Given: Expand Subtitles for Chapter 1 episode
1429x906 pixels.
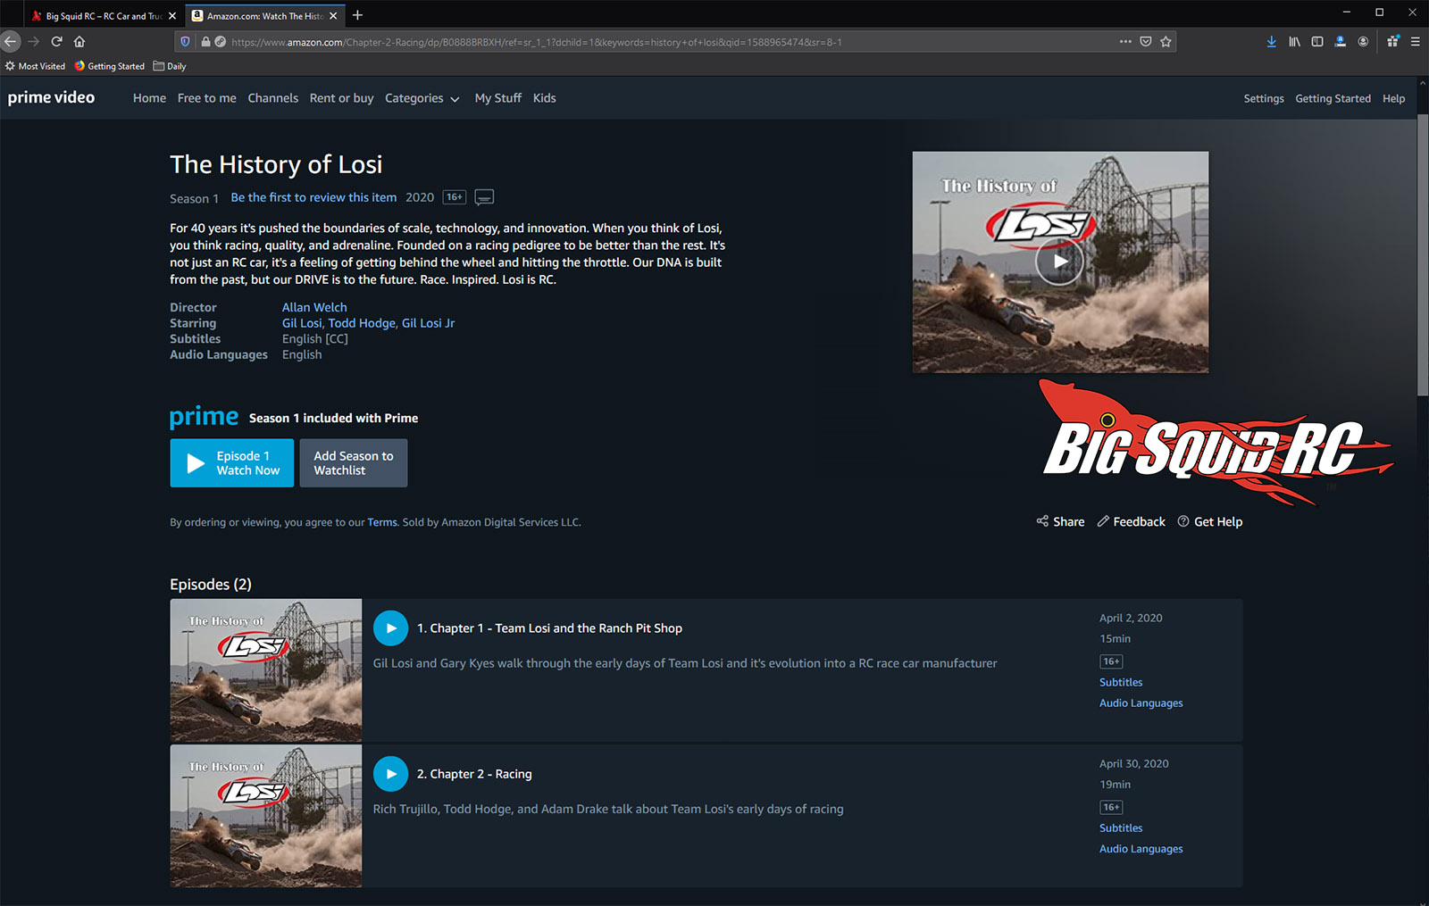Looking at the screenshot, I should click(1121, 682).
